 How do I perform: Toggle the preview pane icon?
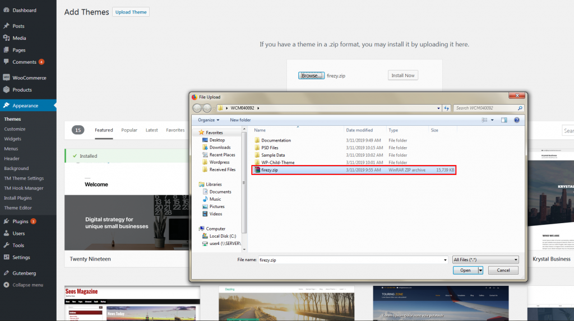tap(504, 120)
